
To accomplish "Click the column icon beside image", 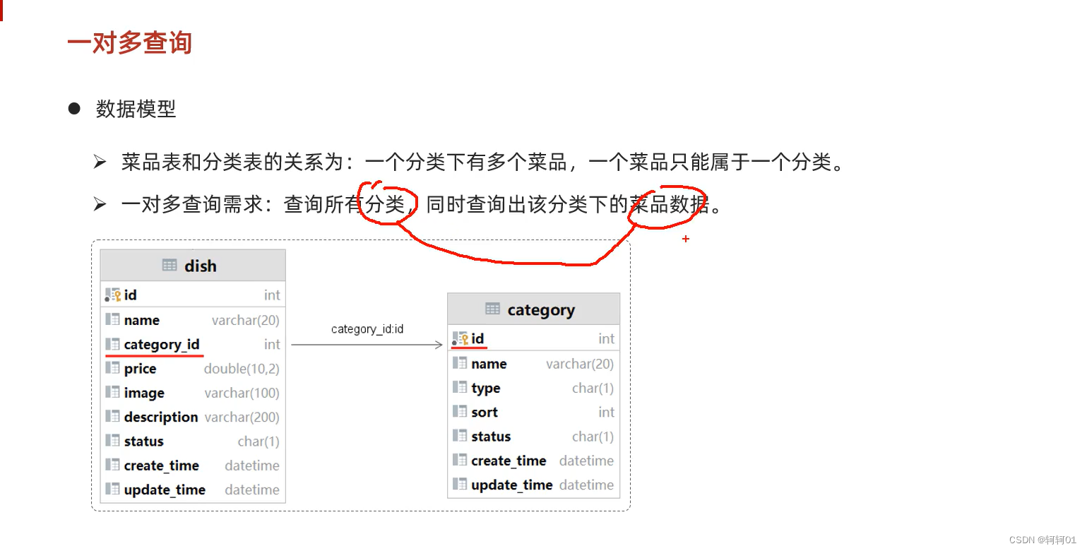I will (113, 392).
